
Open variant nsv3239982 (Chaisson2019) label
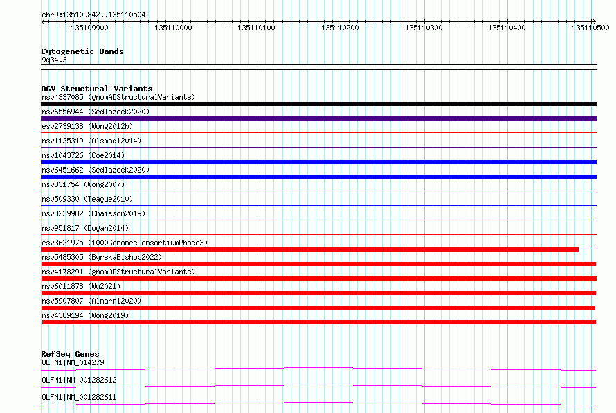tap(93, 213)
